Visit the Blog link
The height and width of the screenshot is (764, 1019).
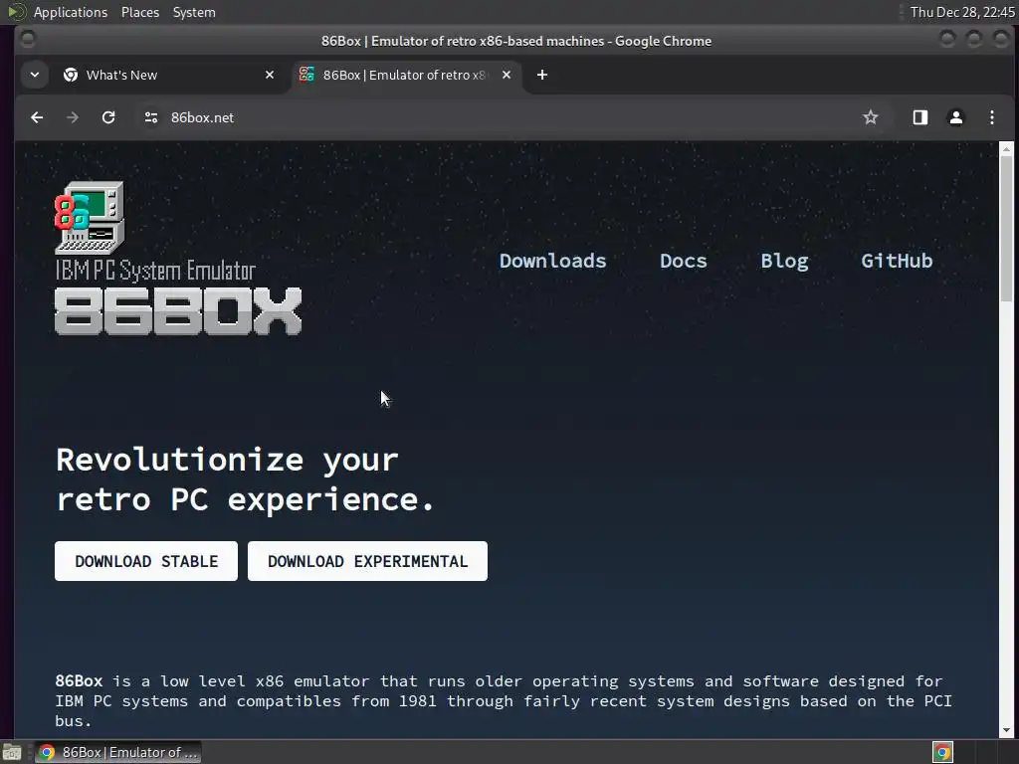click(x=784, y=262)
